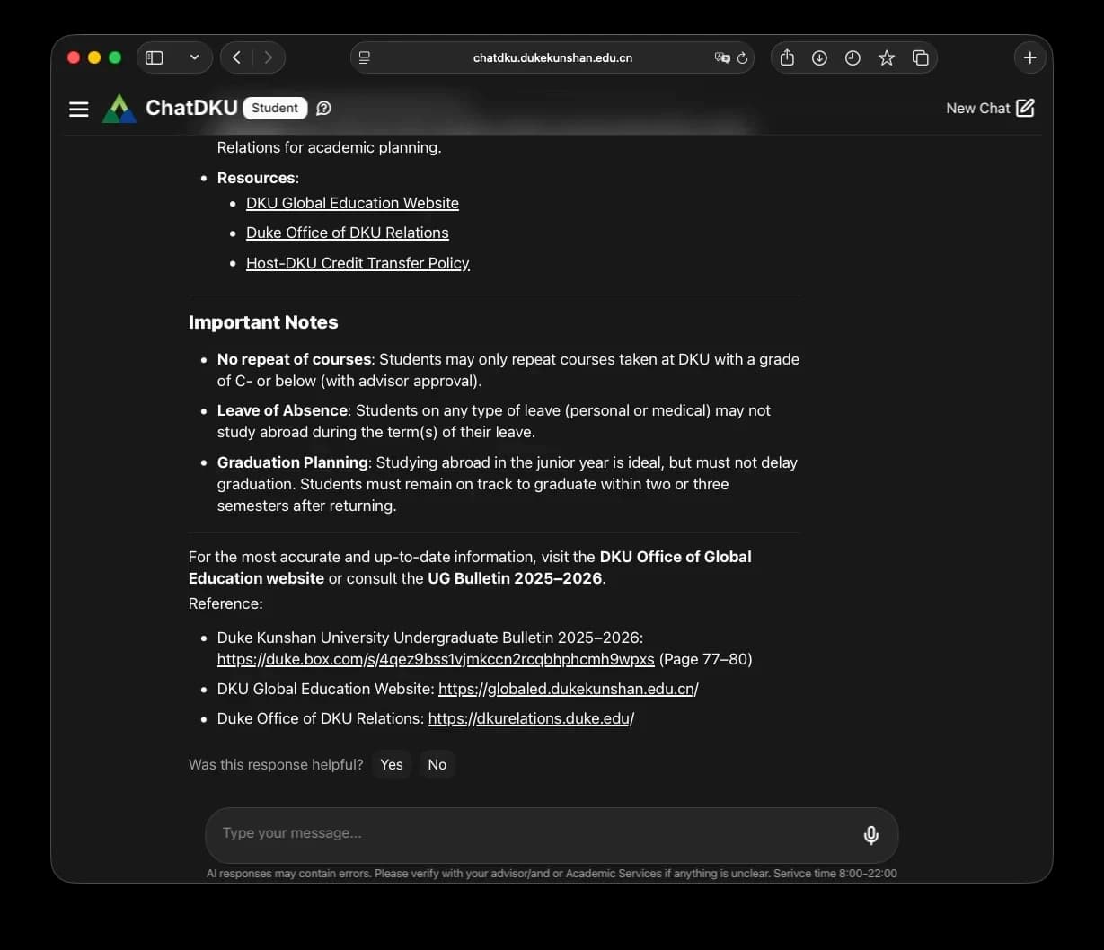The height and width of the screenshot is (950, 1104).
Task: Click the ChatDKU mountain logo
Action: click(119, 109)
